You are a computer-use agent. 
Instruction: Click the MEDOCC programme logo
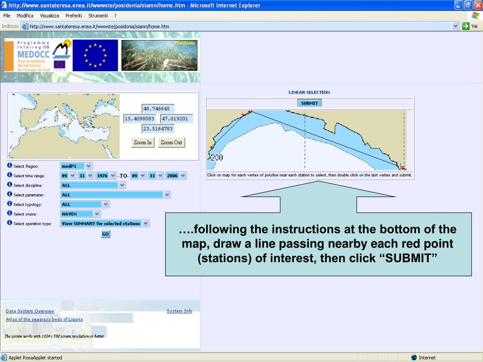tap(38, 56)
